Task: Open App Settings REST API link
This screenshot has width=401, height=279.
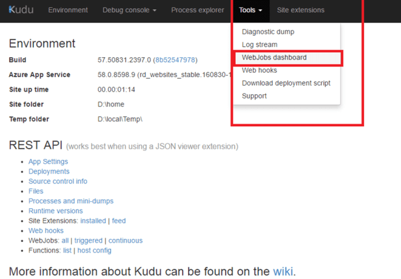Action: pos(48,162)
